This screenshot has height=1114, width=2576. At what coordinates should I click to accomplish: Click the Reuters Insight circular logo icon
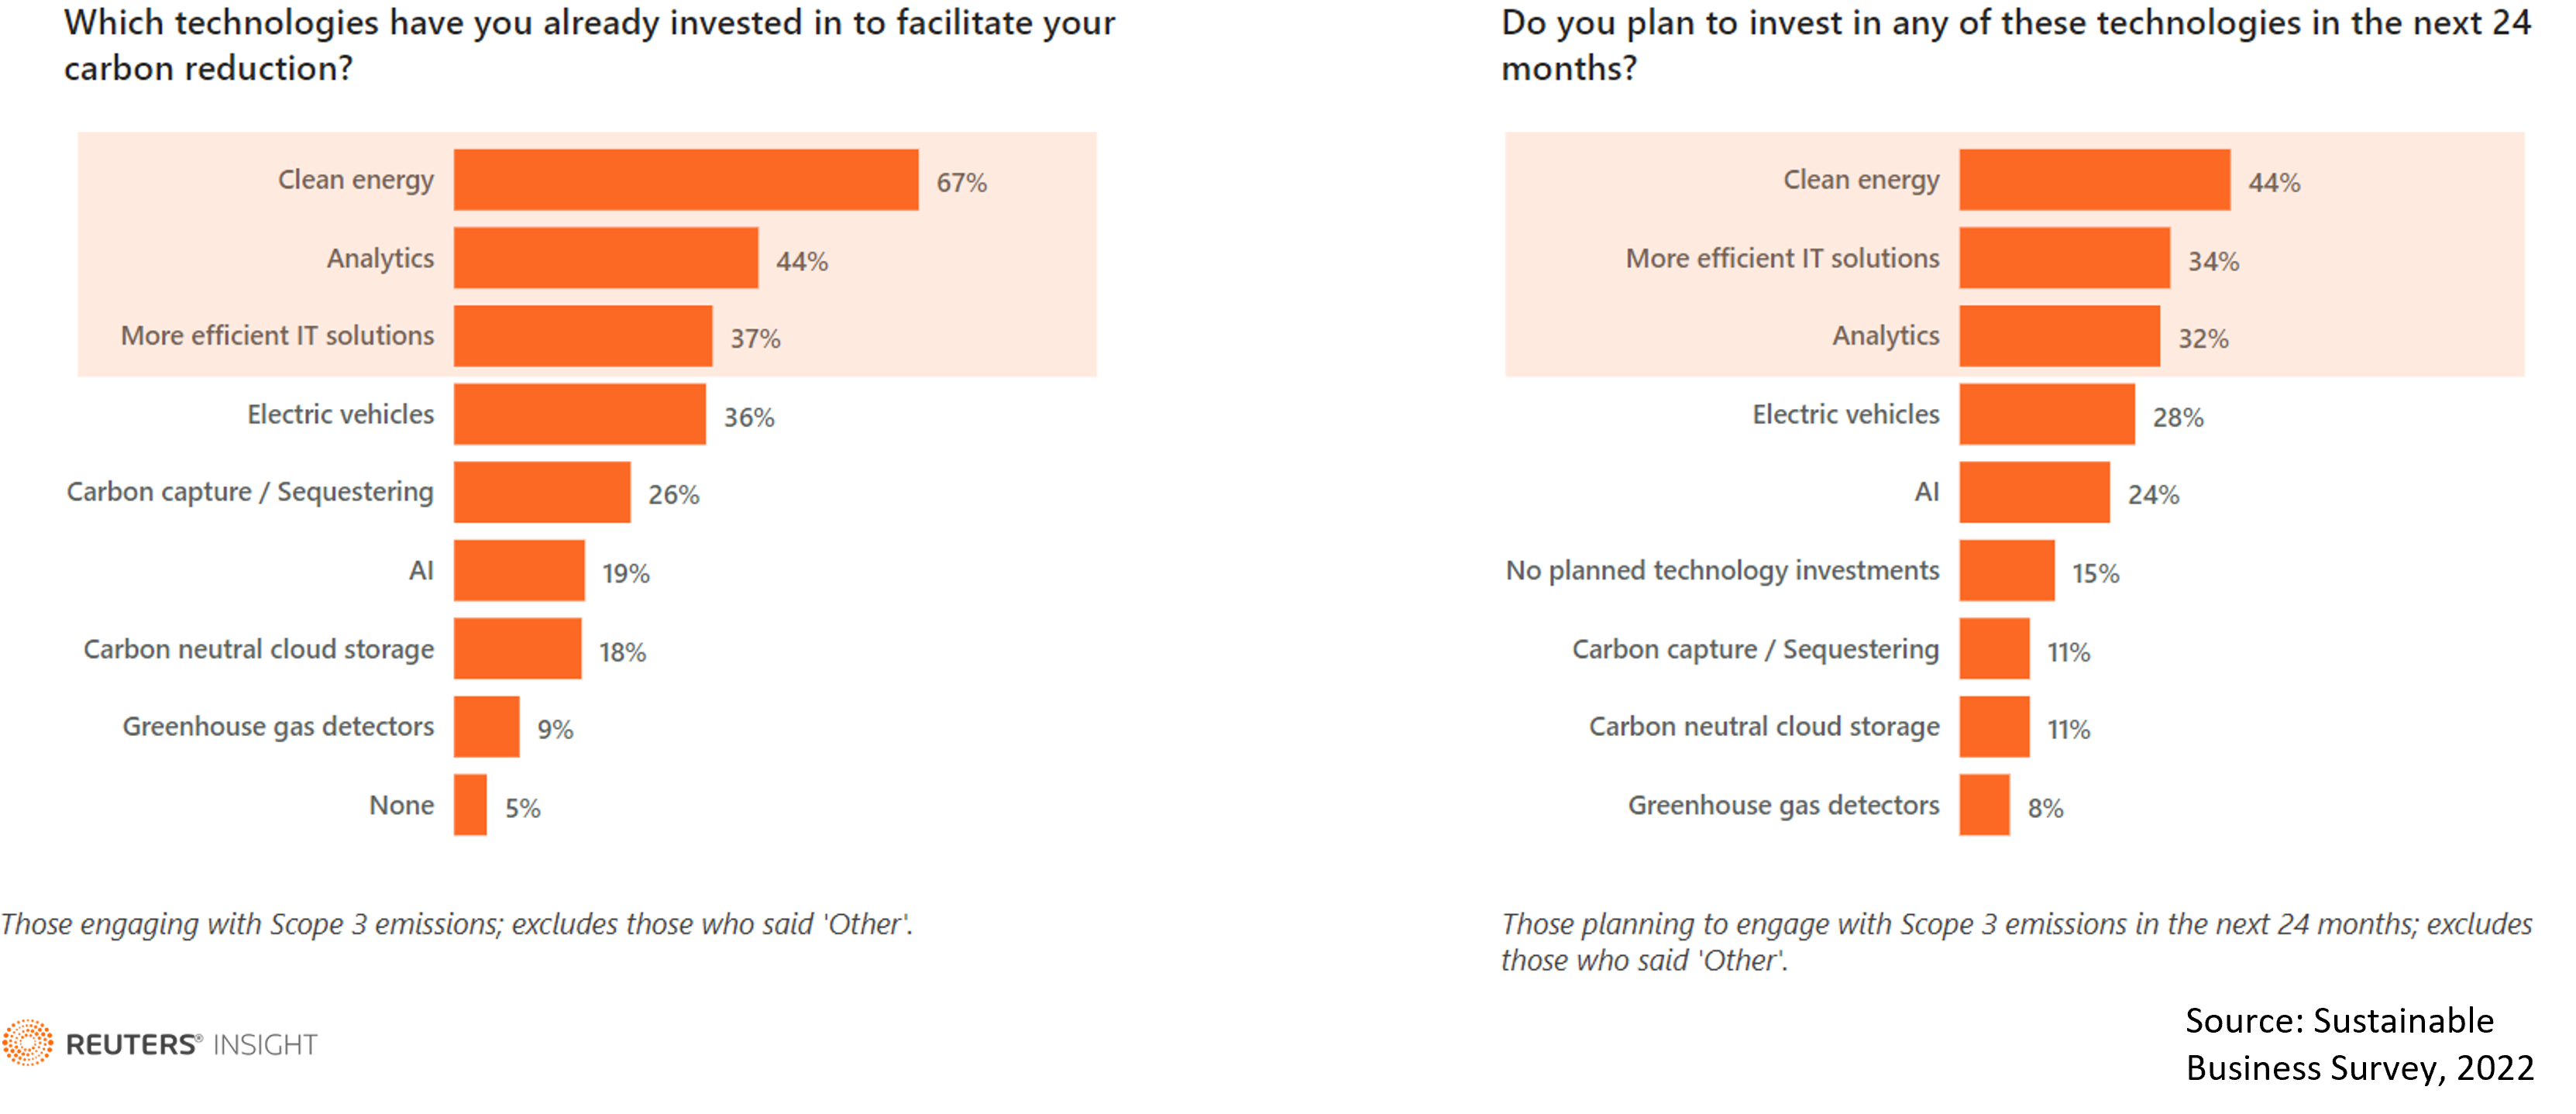(28, 1043)
